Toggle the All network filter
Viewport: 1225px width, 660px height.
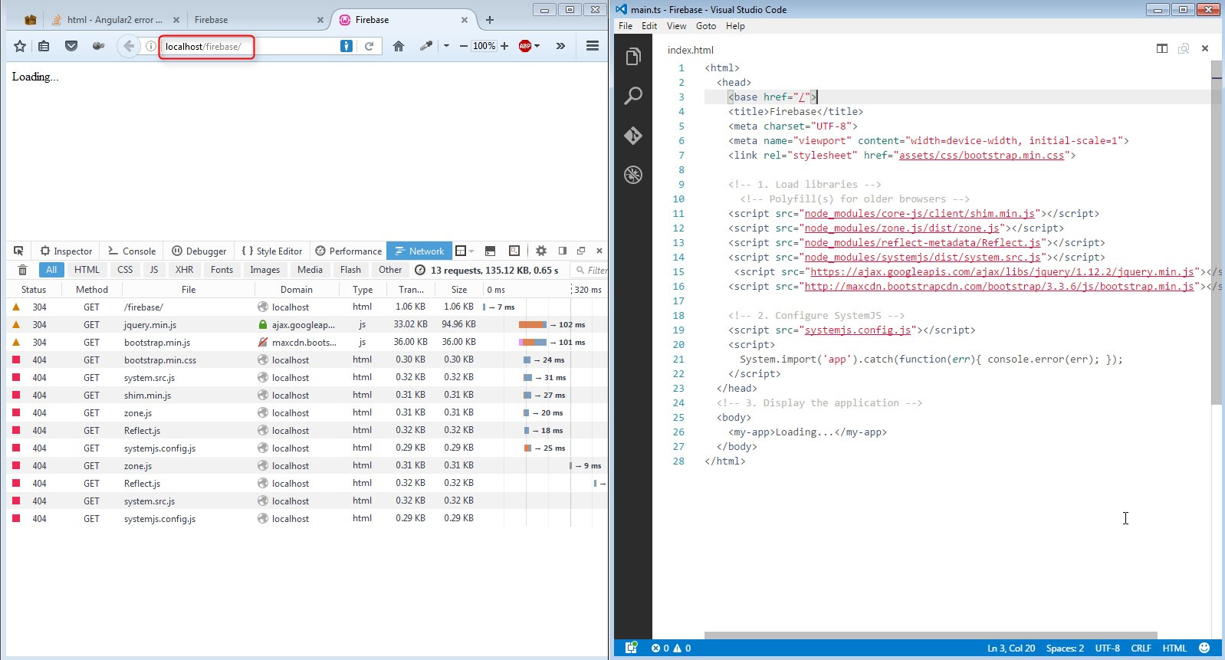click(51, 270)
